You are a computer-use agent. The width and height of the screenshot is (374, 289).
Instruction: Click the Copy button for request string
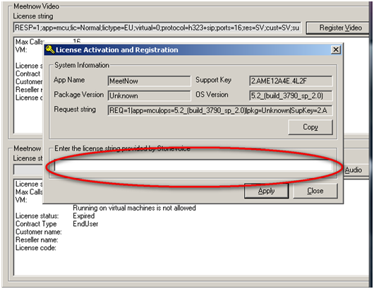[x=310, y=127]
